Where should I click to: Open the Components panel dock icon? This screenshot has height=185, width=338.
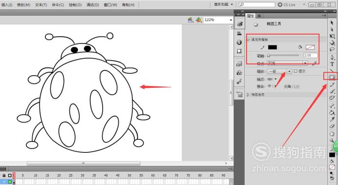tap(239, 73)
